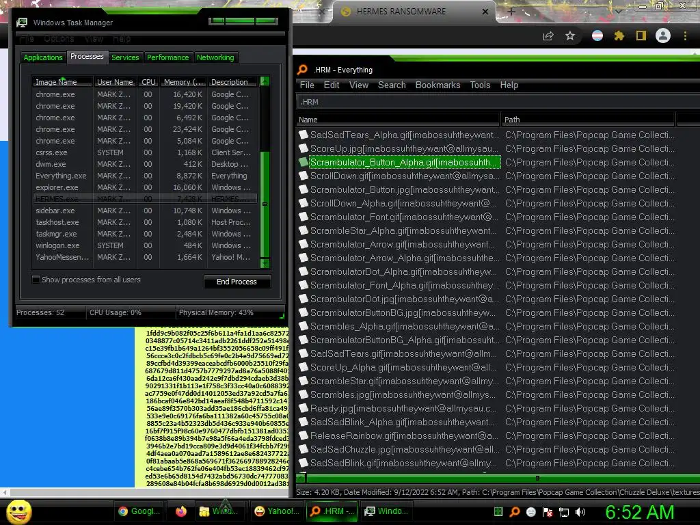Open Everything Search menu

[392, 85]
